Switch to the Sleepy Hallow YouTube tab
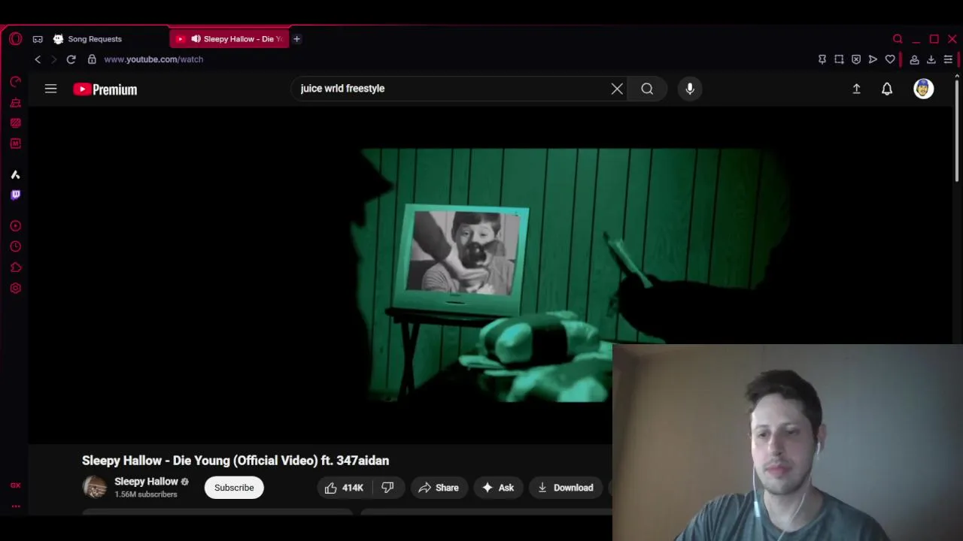This screenshot has height=541, width=963. pyautogui.click(x=229, y=39)
